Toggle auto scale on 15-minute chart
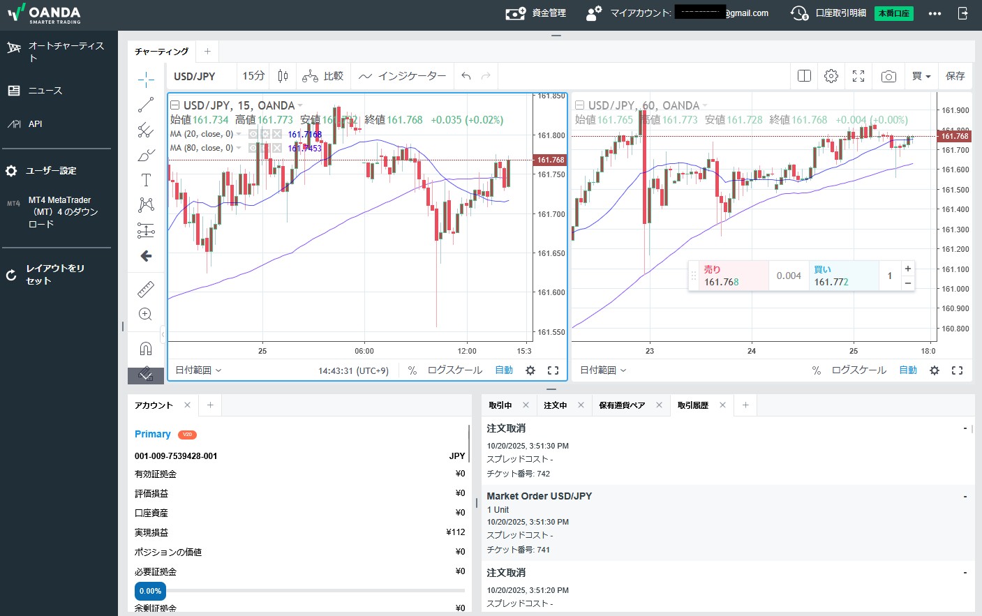Viewport: 982px width, 616px height. click(x=504, y=370)
